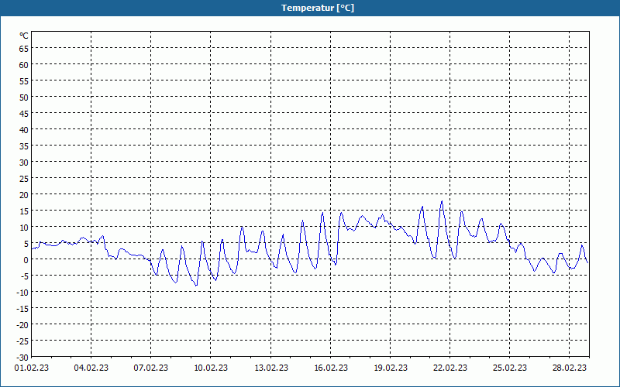This screenshot has height=387, width=620.
Task: Select the 07.02.23 date label
Action: [150, 368]
